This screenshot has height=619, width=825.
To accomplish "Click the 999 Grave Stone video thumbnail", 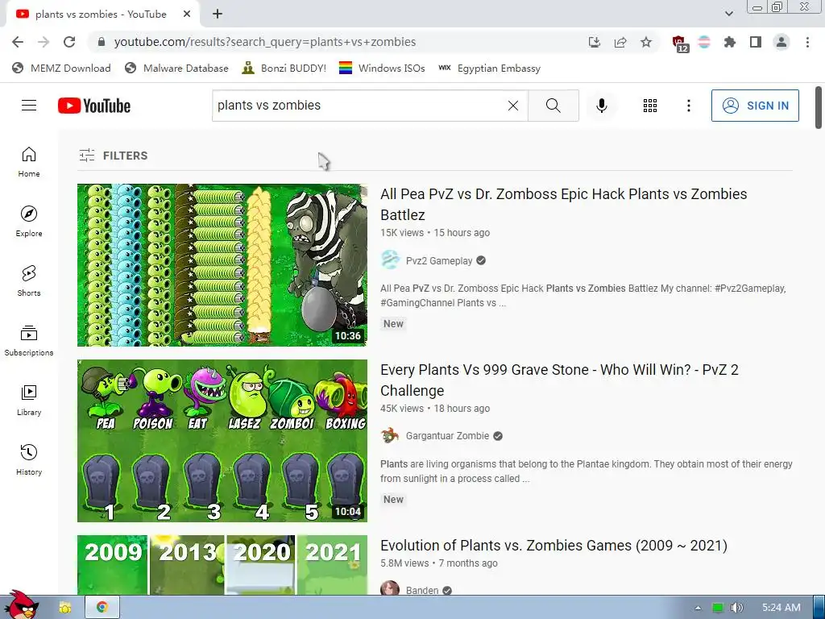I will (222, 441).
